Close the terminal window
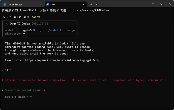 [169, 4]
